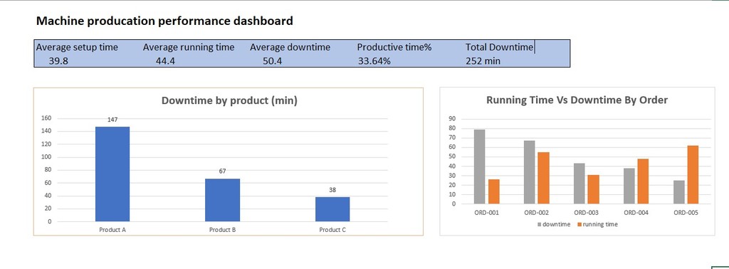729x269 pixels.
Task: Select the ORD-001 gray downtime bar
Action: pyautogui.click(x=479, y=167)
